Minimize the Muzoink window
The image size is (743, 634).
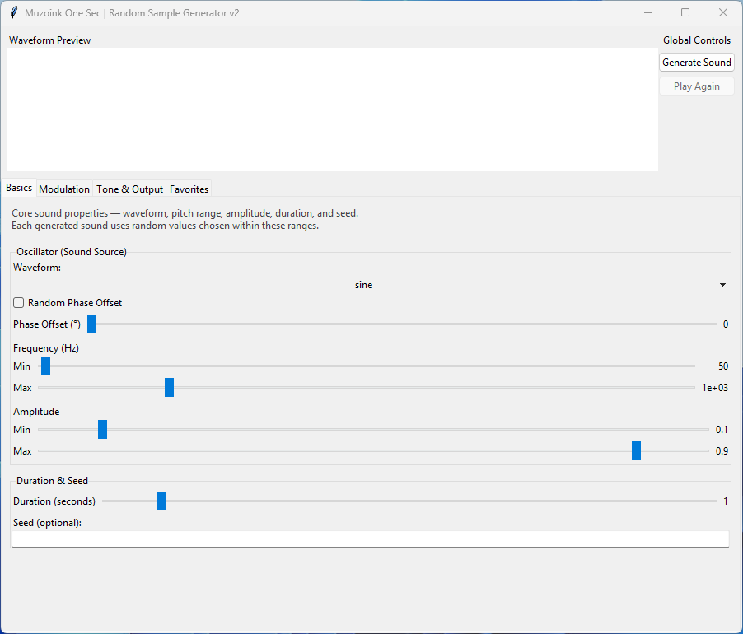(648, 13)
